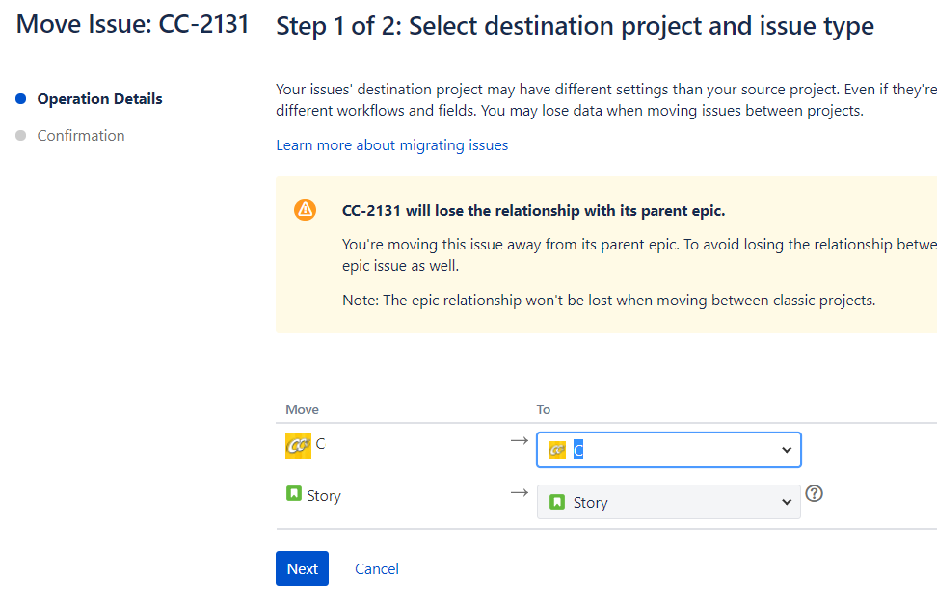Click the grey Confirmation step dot

pyautogui.click(x=20, y=136)
